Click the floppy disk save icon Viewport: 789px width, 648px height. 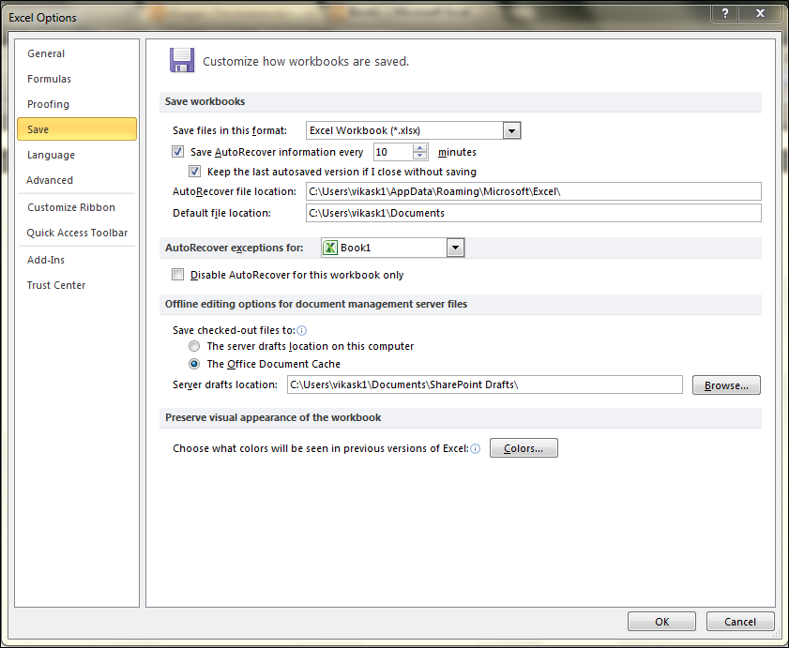[182, 59]
